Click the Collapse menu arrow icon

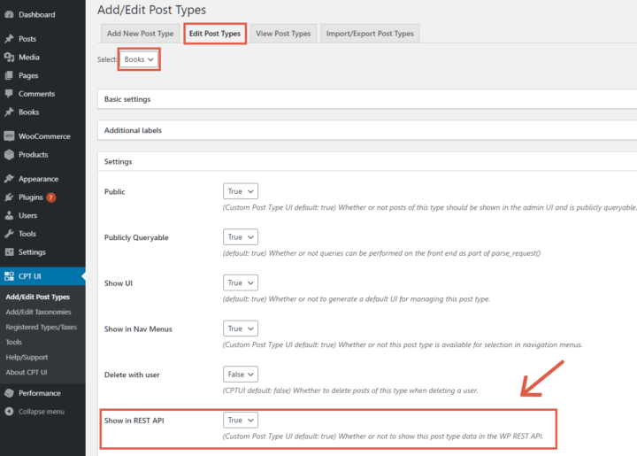coord(9,412)
